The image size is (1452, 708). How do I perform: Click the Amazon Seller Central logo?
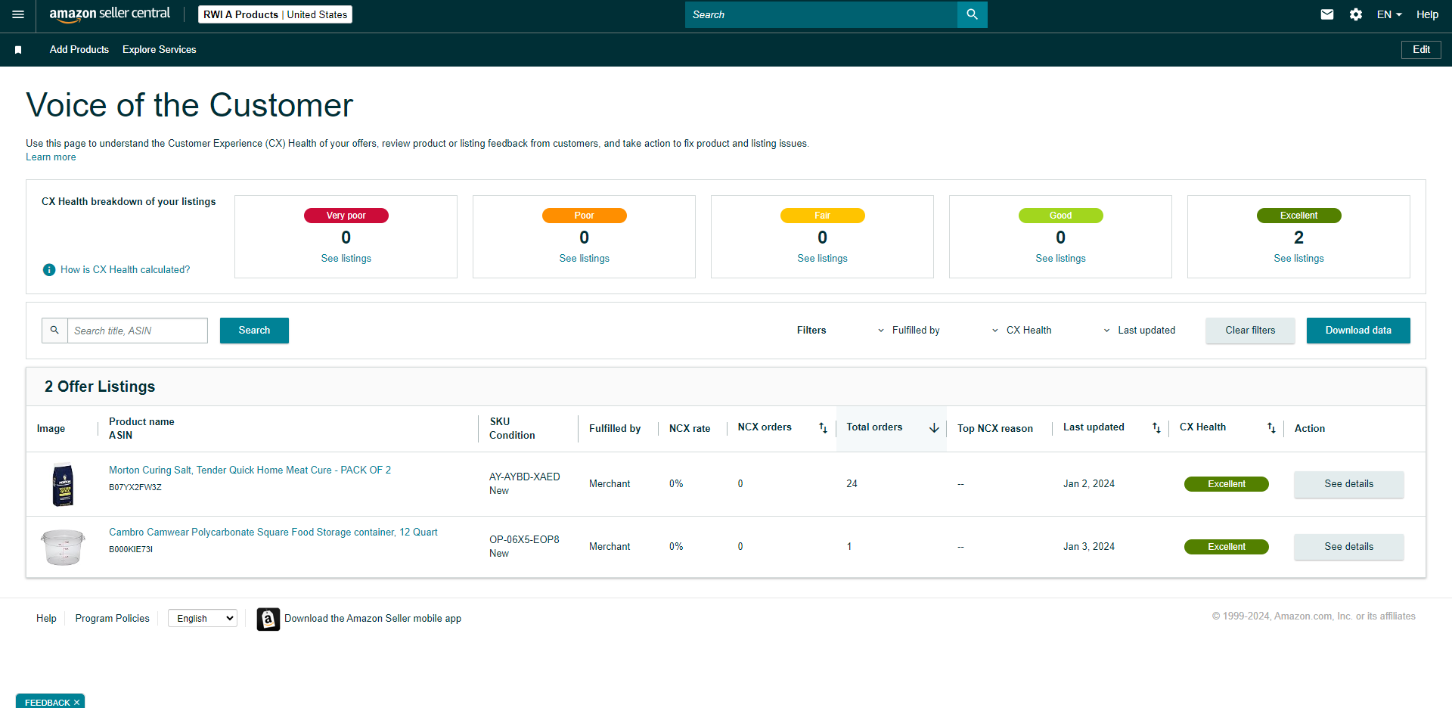point(110,14)
